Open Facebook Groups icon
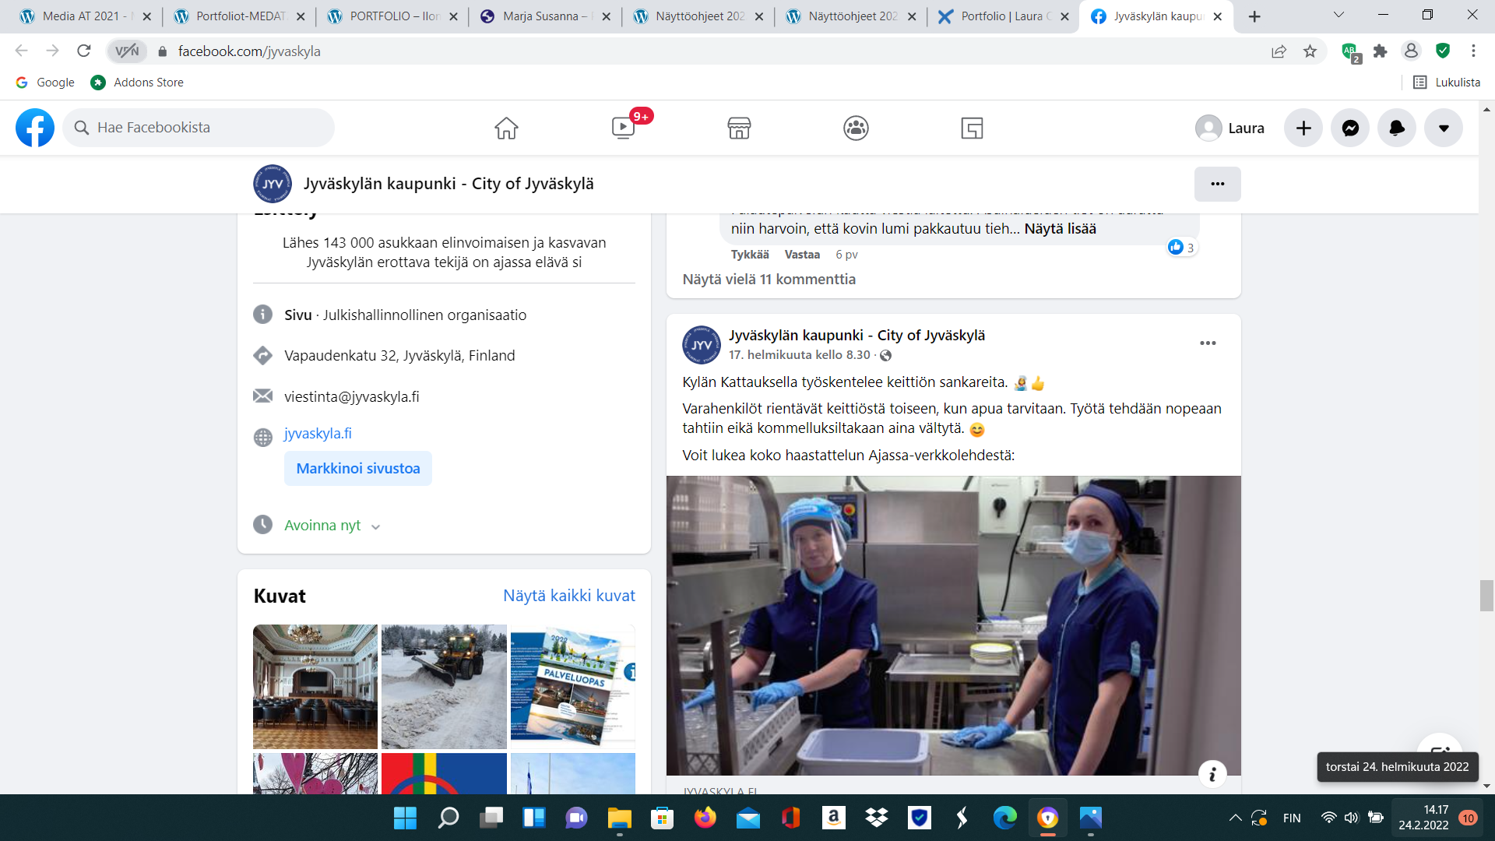 (x=856, y=128)
